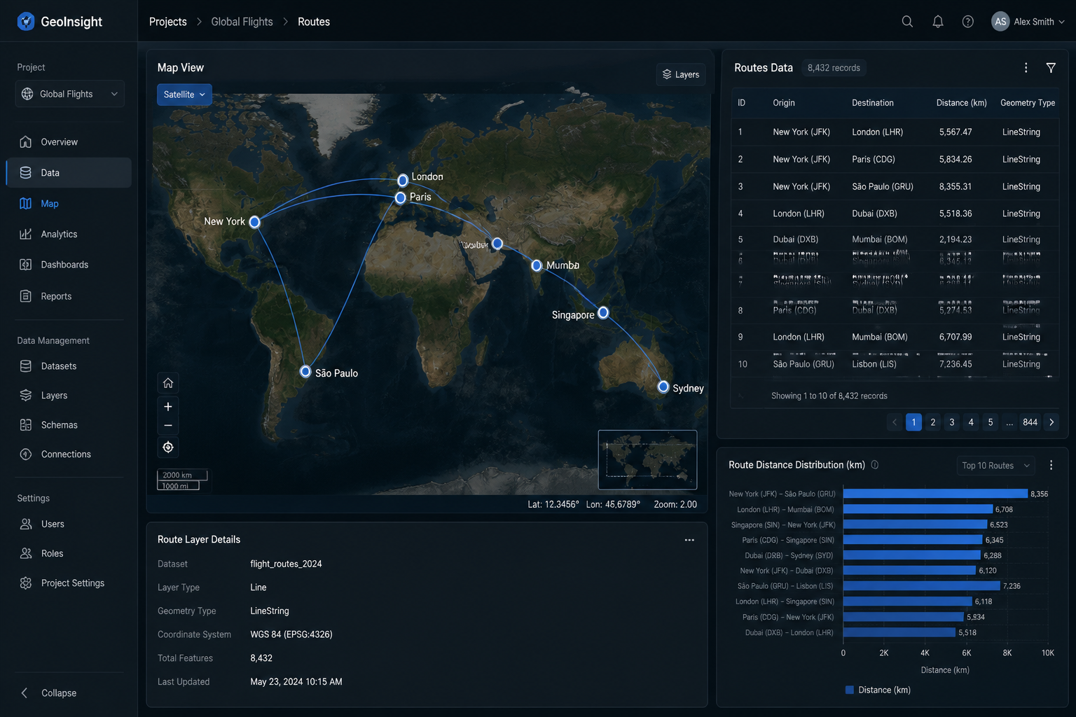Click the locate target icon on map

tap(168, 447)
